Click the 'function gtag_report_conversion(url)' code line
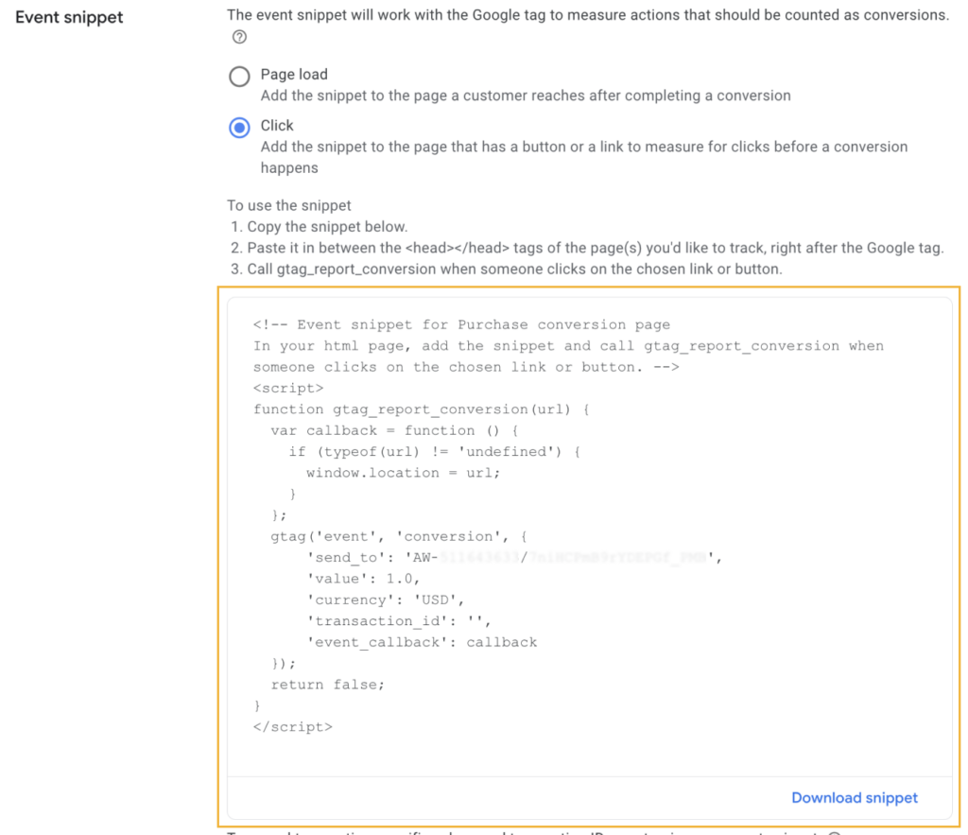968x835 pixels. coord(421,409)
